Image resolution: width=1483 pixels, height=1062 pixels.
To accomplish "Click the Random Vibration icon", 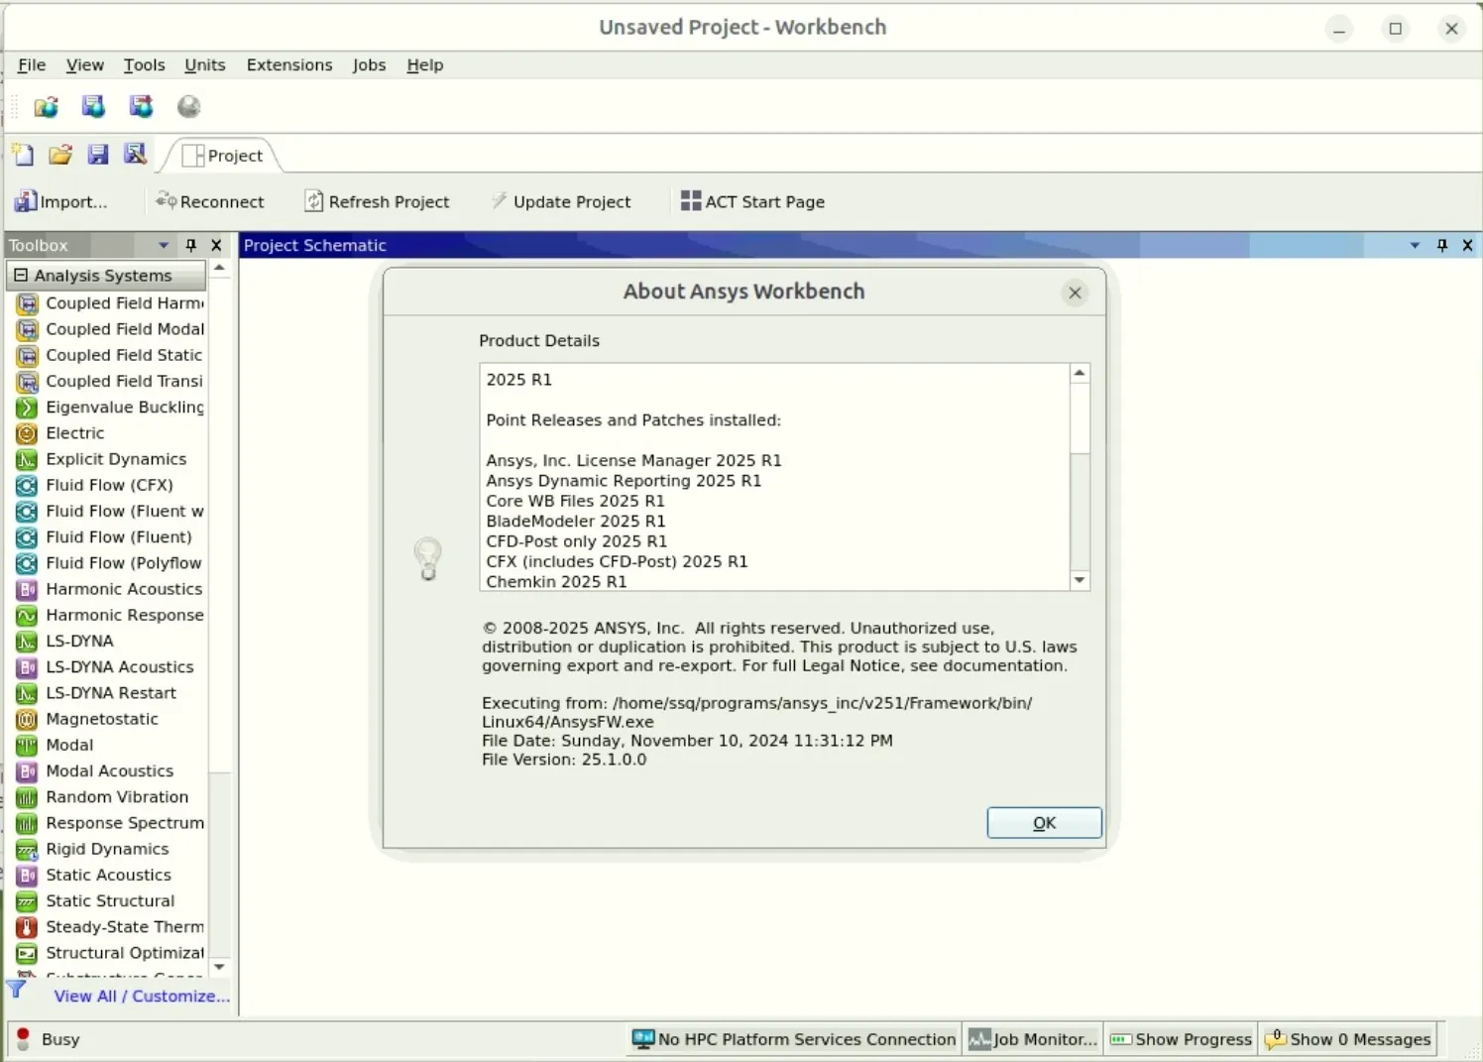I will [27, 797].
